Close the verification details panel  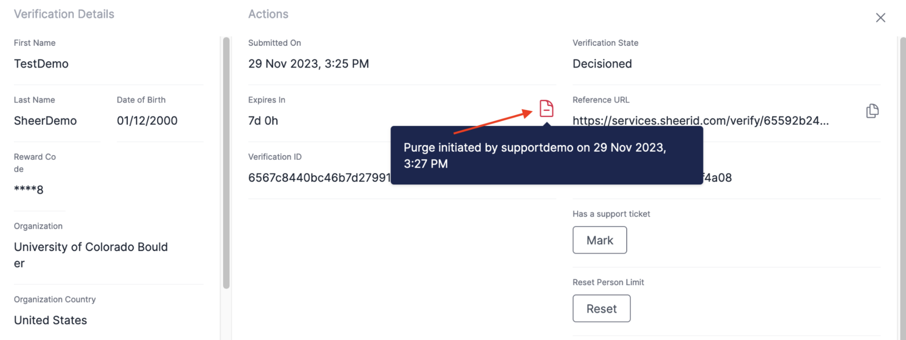click(x=880, y=18)
